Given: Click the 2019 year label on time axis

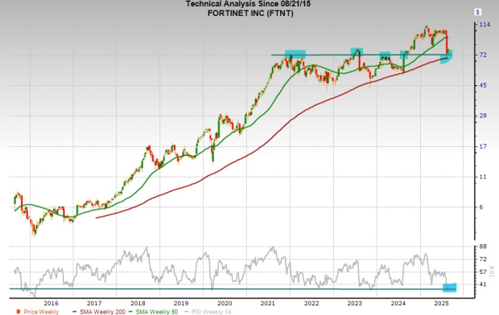Looking at the screenshot, I should click(181, 303).
